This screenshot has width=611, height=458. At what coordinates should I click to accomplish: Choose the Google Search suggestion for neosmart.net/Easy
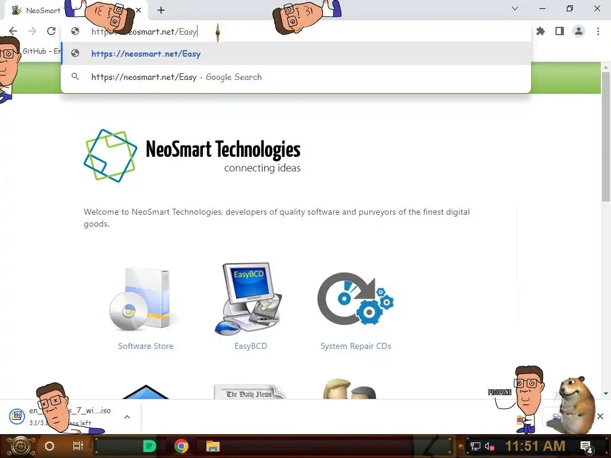tap(296, 77)
